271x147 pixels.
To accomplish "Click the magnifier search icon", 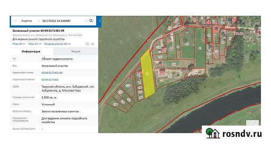I will pos(91,21).
